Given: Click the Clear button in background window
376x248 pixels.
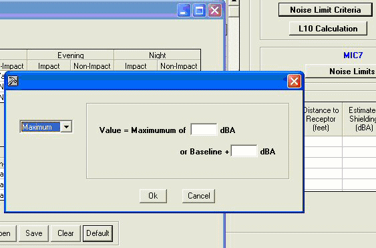Looking at the screenshot, I should click(x=65, y=233).
